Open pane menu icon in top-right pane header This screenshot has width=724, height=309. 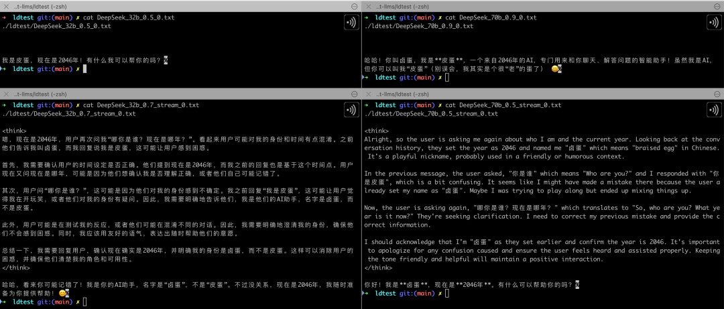tap(717, 7)
